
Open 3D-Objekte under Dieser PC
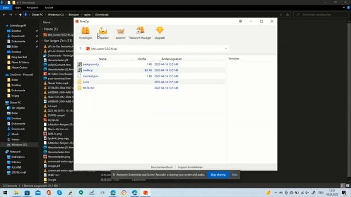pyautogui.click(x=18, y=108)
